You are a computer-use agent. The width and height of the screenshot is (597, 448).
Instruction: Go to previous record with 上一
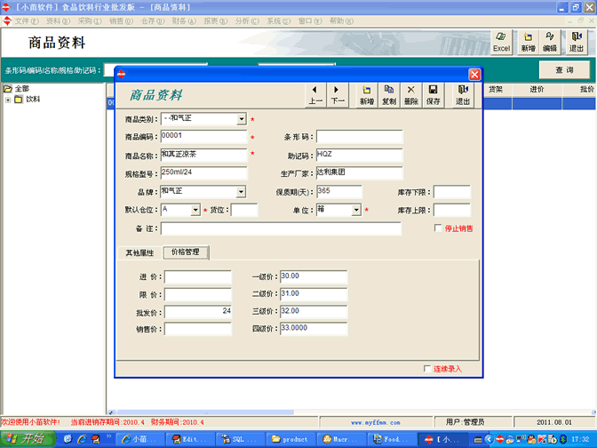coord(315,95)
